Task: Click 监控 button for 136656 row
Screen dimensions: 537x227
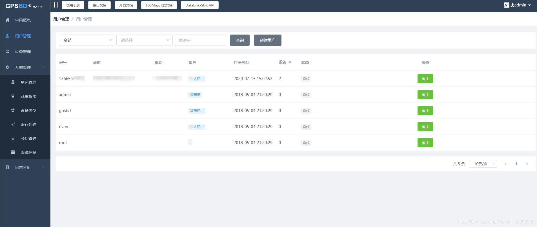Action: (425, 79)
